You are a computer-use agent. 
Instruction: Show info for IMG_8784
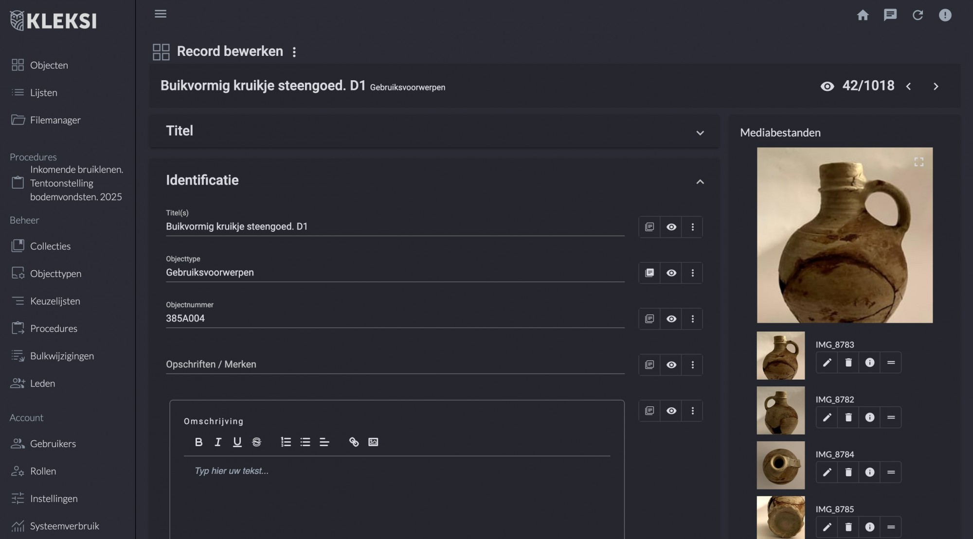869,472
